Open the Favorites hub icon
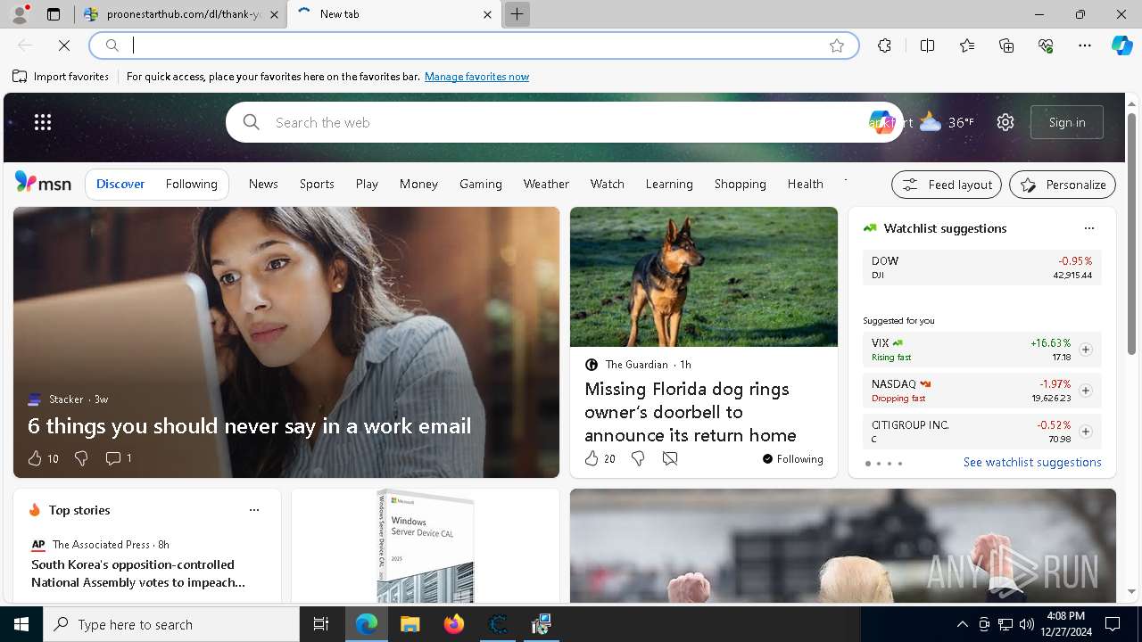The image size is (1142, 642). click(967, 45)
